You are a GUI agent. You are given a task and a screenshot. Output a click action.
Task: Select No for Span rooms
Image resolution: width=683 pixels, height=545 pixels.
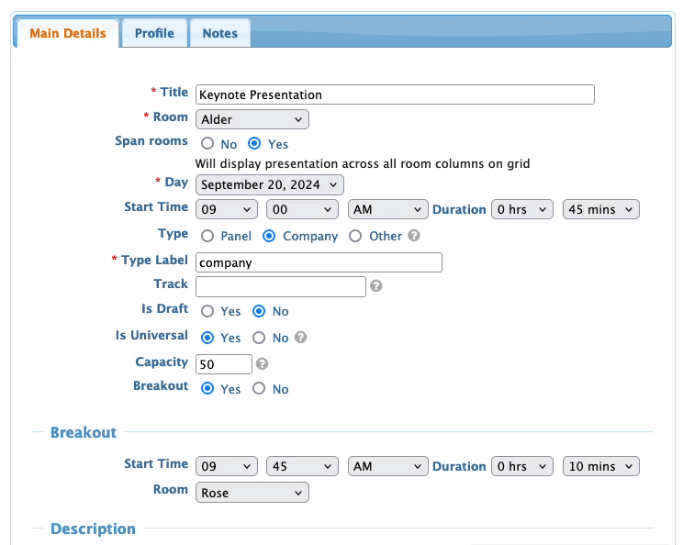[x=207, y=144]
